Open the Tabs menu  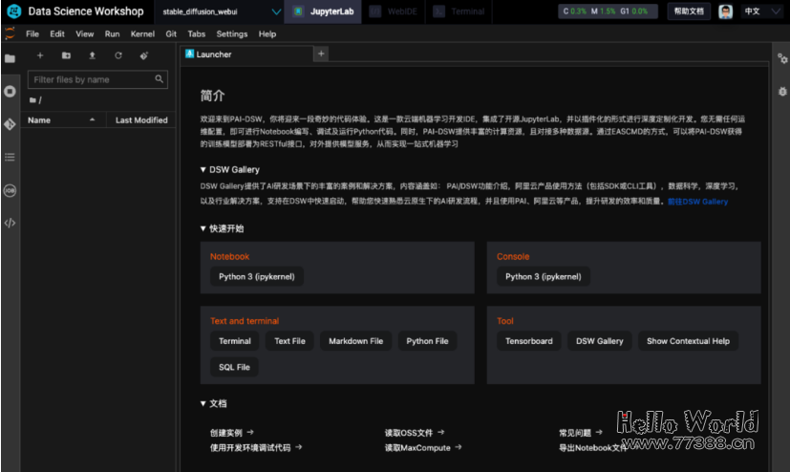pos(197,33)
